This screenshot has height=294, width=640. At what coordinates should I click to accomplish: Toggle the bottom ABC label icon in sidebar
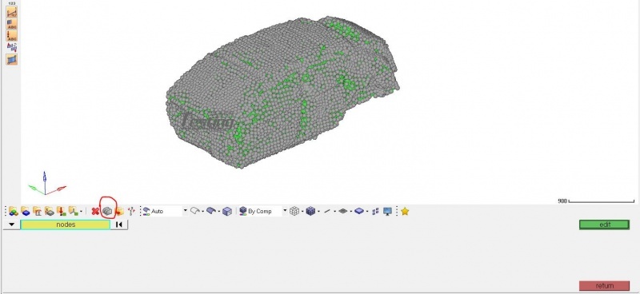click(x=12, y=35)
